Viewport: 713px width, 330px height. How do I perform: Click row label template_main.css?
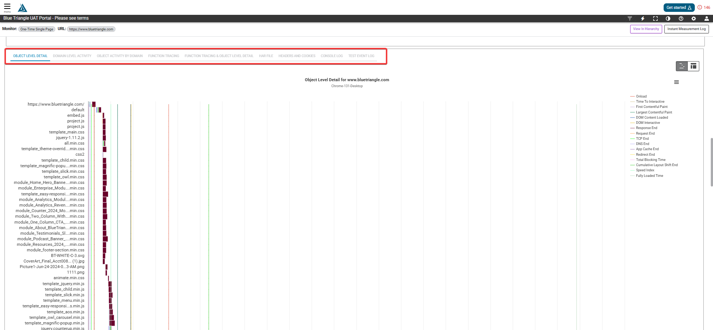[66, 132]
